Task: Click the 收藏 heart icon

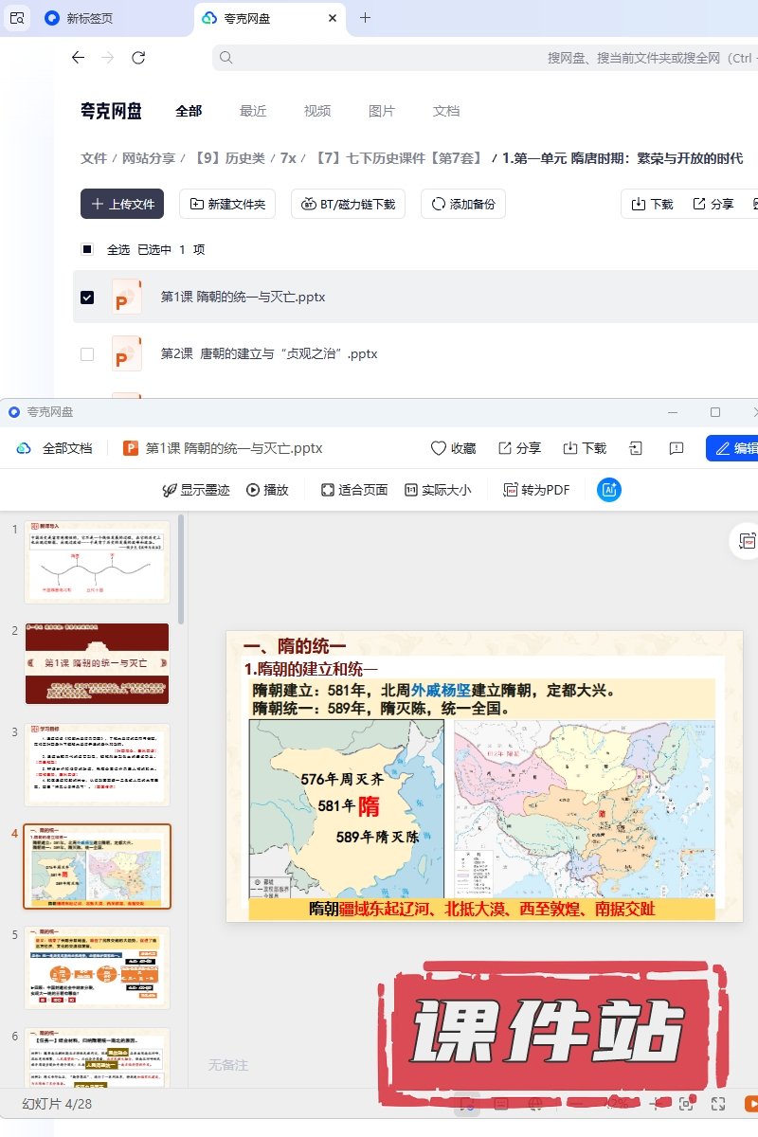Action: pos(438,448)
